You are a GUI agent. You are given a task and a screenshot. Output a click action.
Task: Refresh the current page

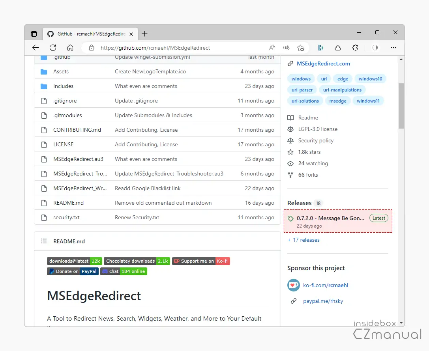click(53, 48)
